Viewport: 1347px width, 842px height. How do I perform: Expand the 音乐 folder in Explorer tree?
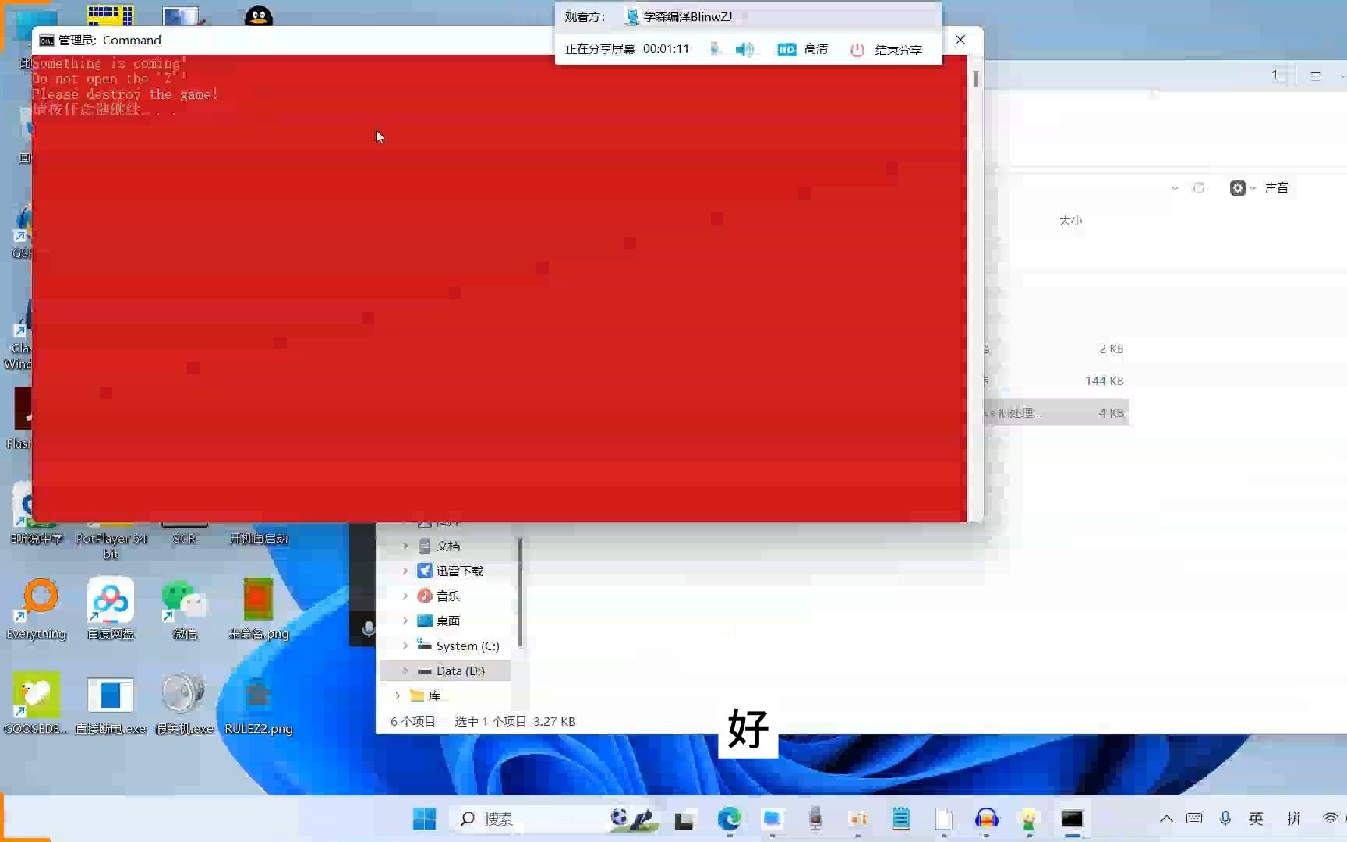tap(405, 596)
